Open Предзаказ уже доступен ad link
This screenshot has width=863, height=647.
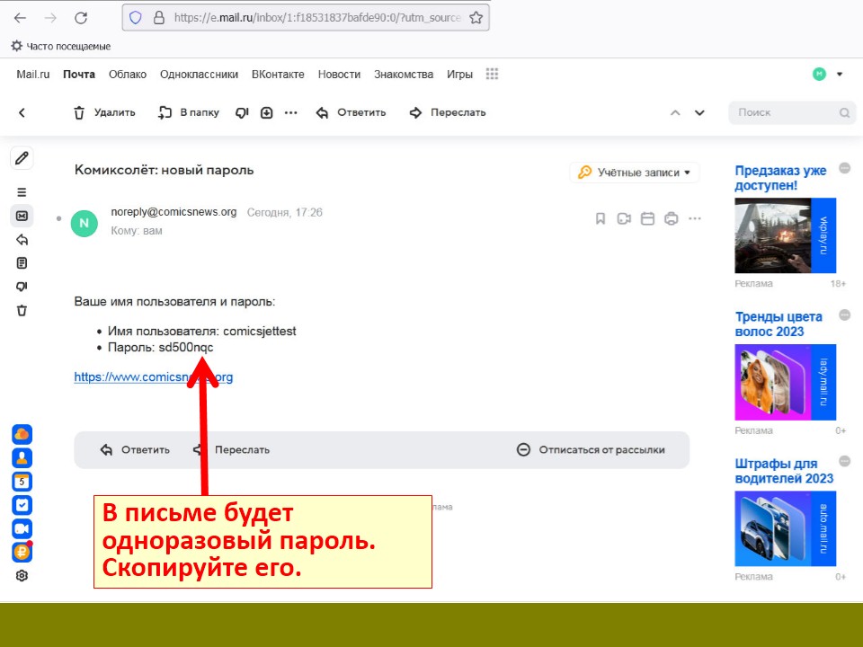tap(780, 178)
